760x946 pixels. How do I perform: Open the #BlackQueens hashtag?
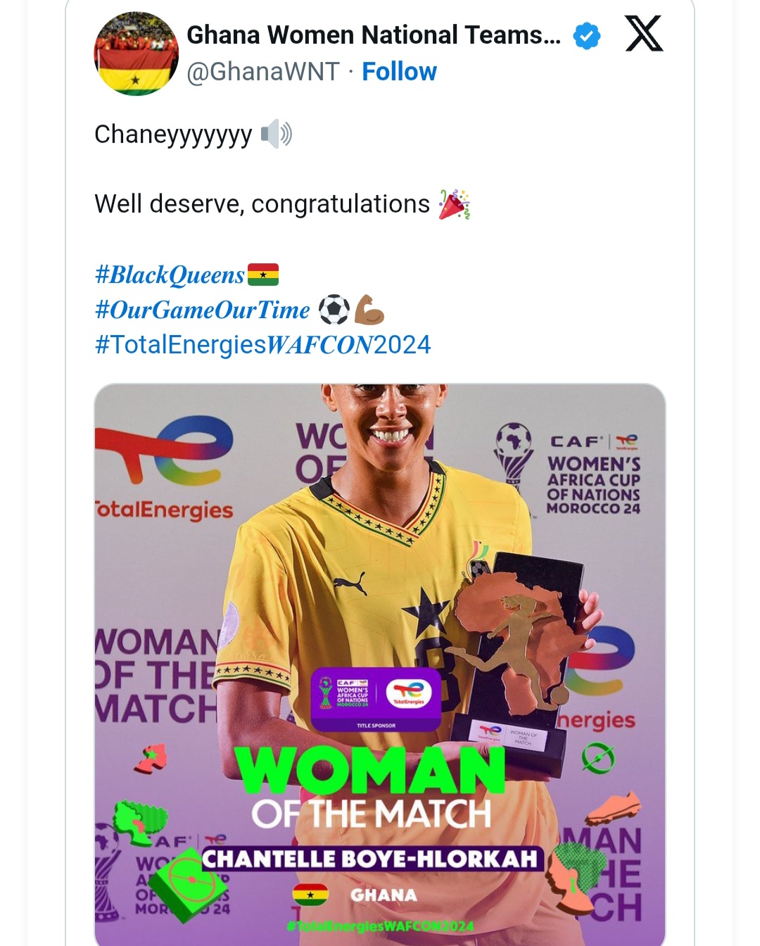click(170, 275)
